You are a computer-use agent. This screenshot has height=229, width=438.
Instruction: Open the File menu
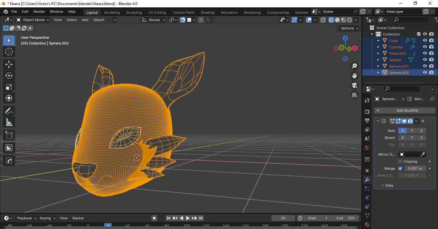[x=14, y=12]
